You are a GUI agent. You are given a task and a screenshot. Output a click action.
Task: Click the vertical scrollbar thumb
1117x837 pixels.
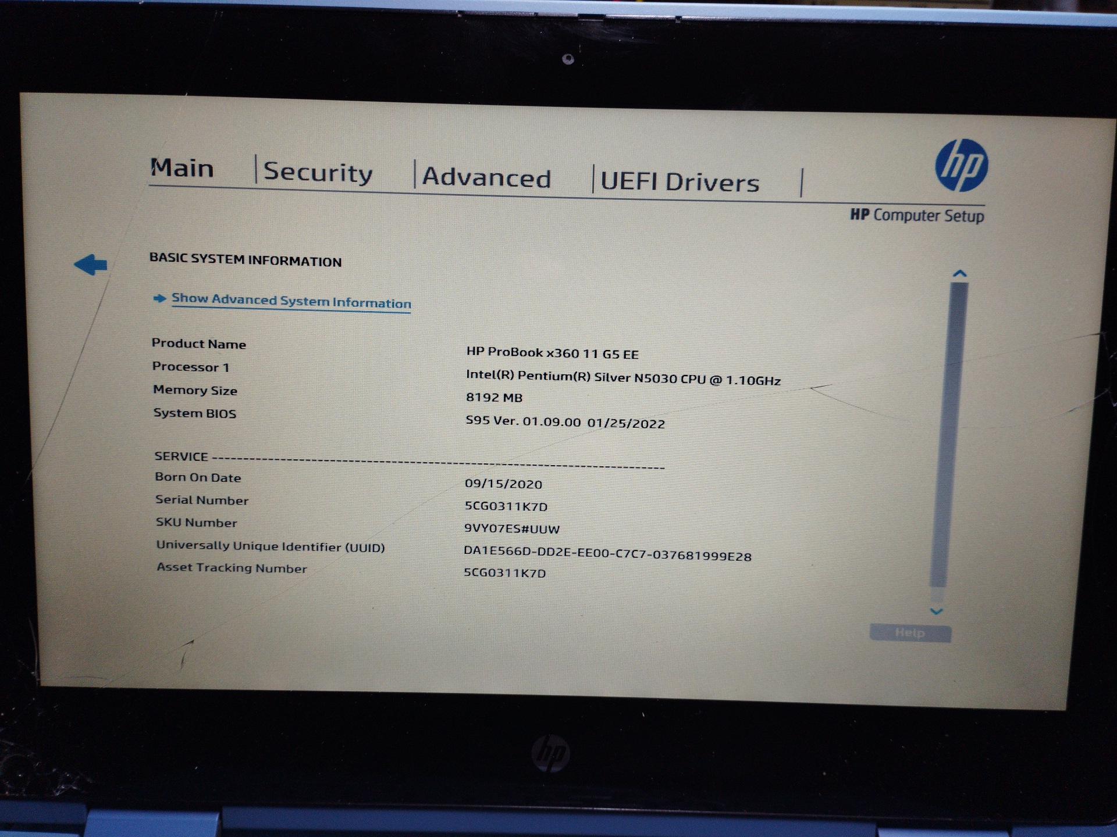[948, 434]
